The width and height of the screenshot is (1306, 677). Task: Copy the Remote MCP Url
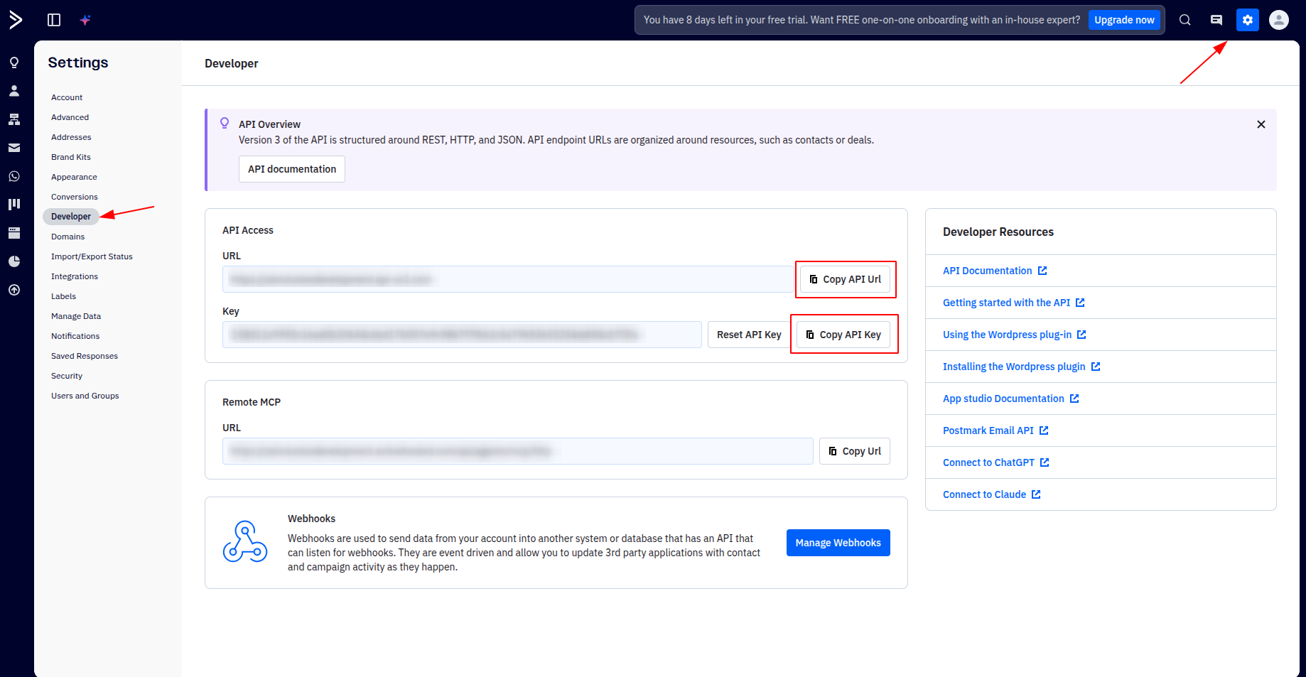point(855,451)
